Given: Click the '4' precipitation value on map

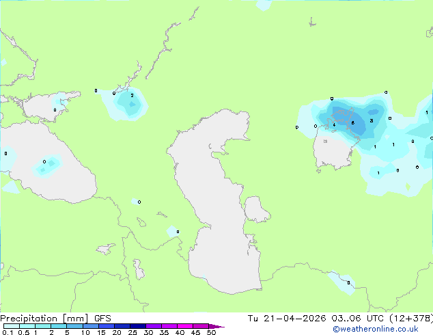Looking at the screenshot, I should [334, 125].
